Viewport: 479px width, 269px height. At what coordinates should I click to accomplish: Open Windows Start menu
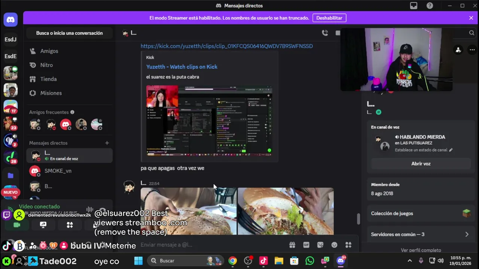[x=138, y=261]
